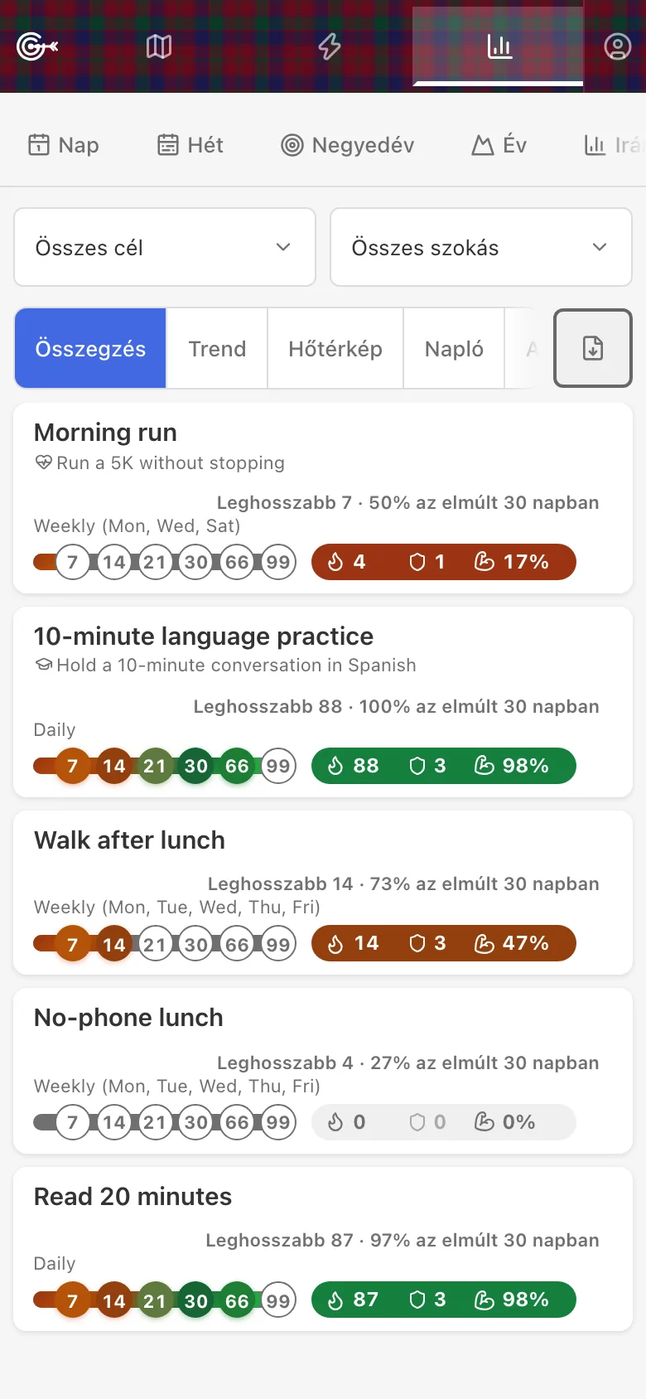Open the map icon in top navigation
646x1399 pixels.
click(159, 46)
